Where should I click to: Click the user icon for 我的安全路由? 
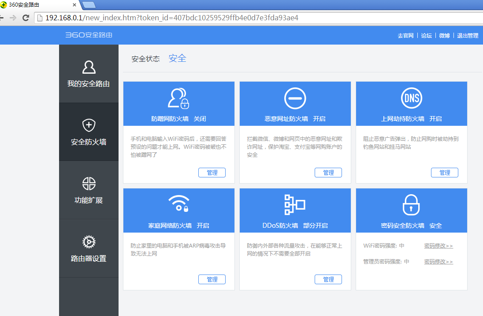[x=89, y=67]
